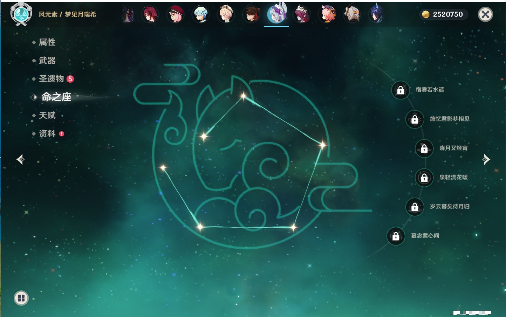506x317 pixels.
Task: Select the dark-haired character avatar with teal ornament
Action: pyautogui.click(x=128, y=14)
